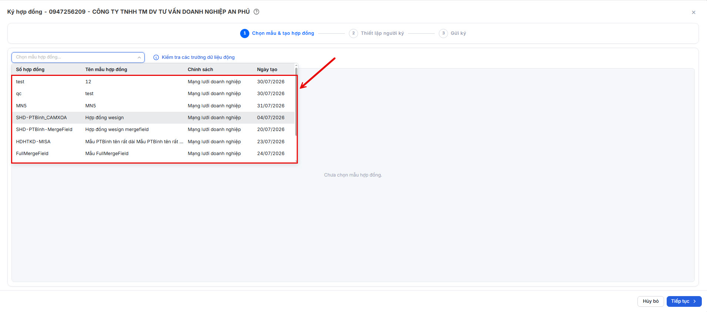
Task: Click the step 1 number circle
Action: 245,33
